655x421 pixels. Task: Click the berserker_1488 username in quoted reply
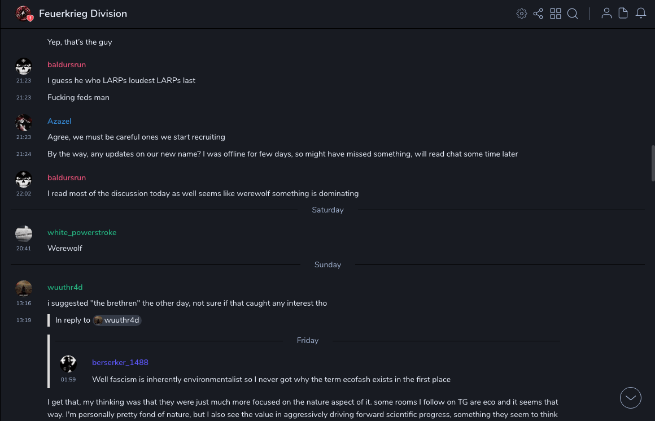point(120,362)
